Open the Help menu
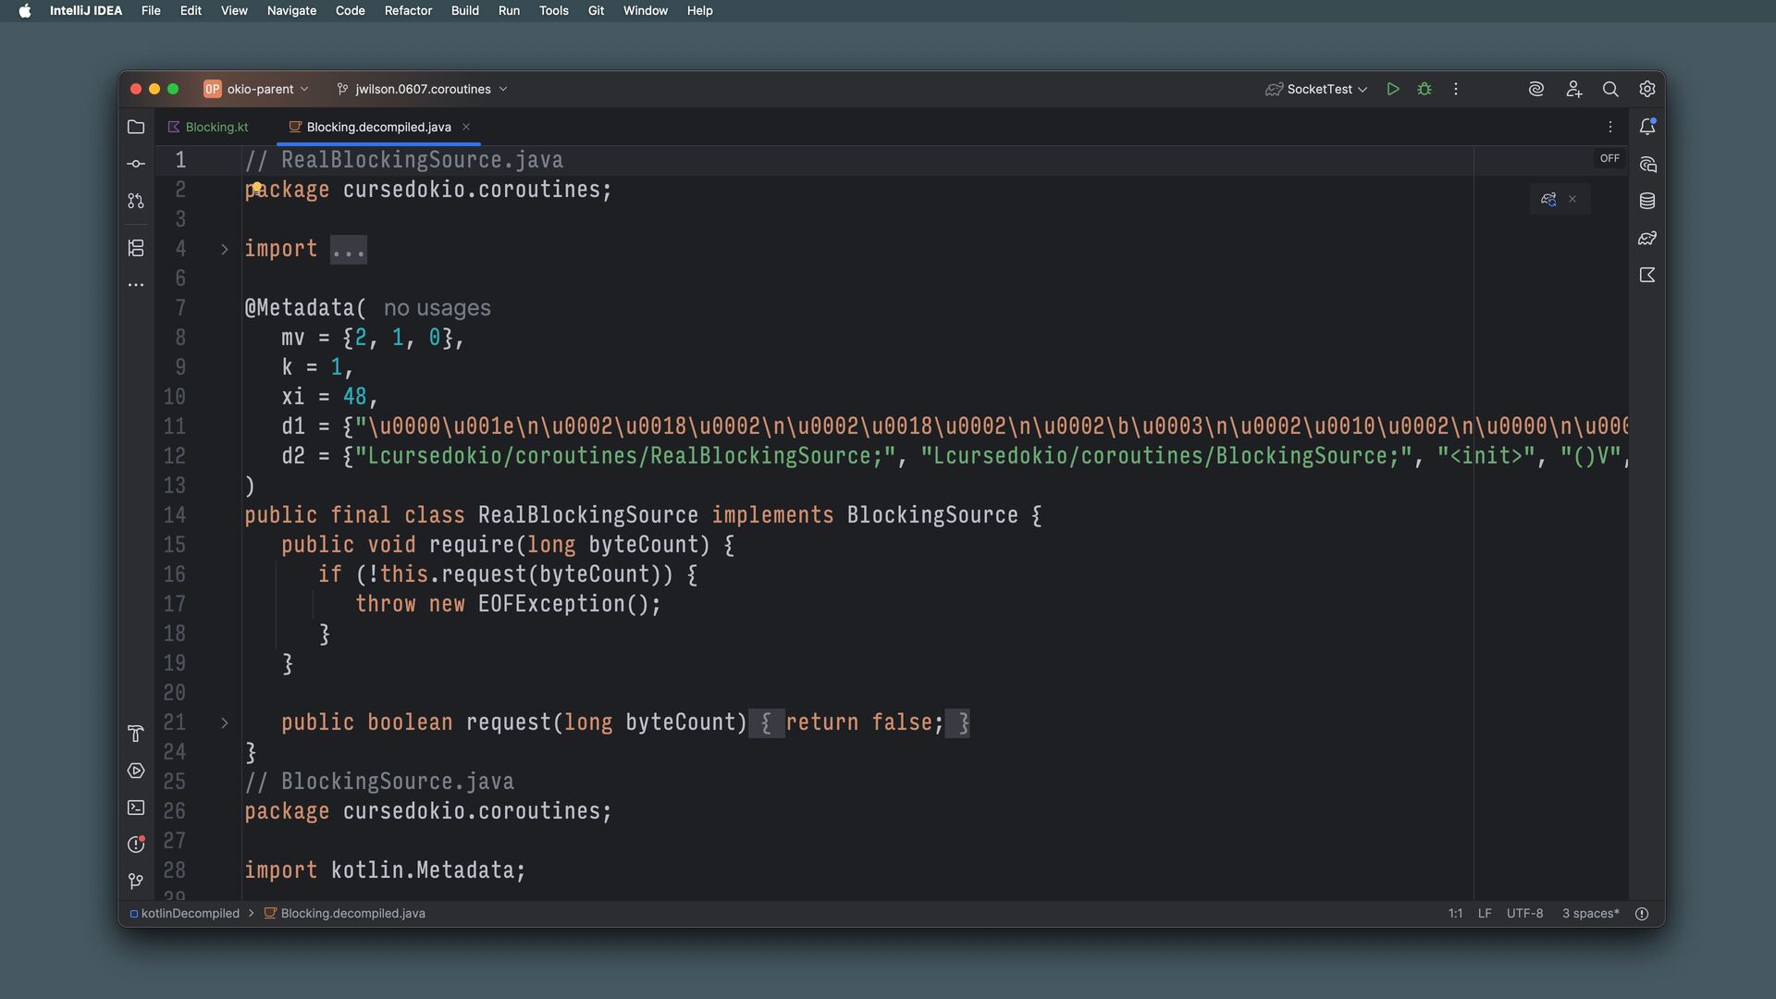This screenshot has height=999, width=1776. 699,10
